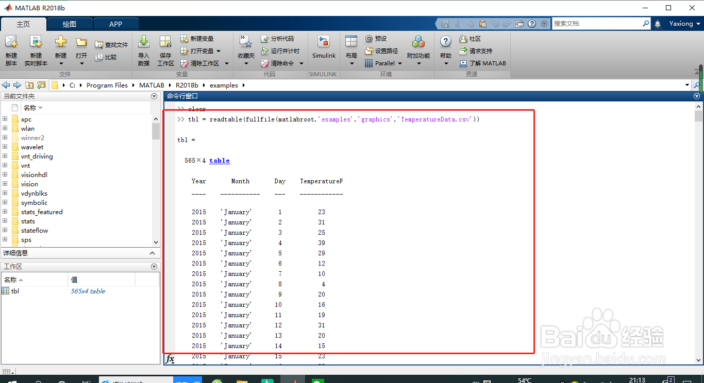Open Workspace panel actions menu
The height and width of the screenshot is (383, 704).
pos(154,267)
